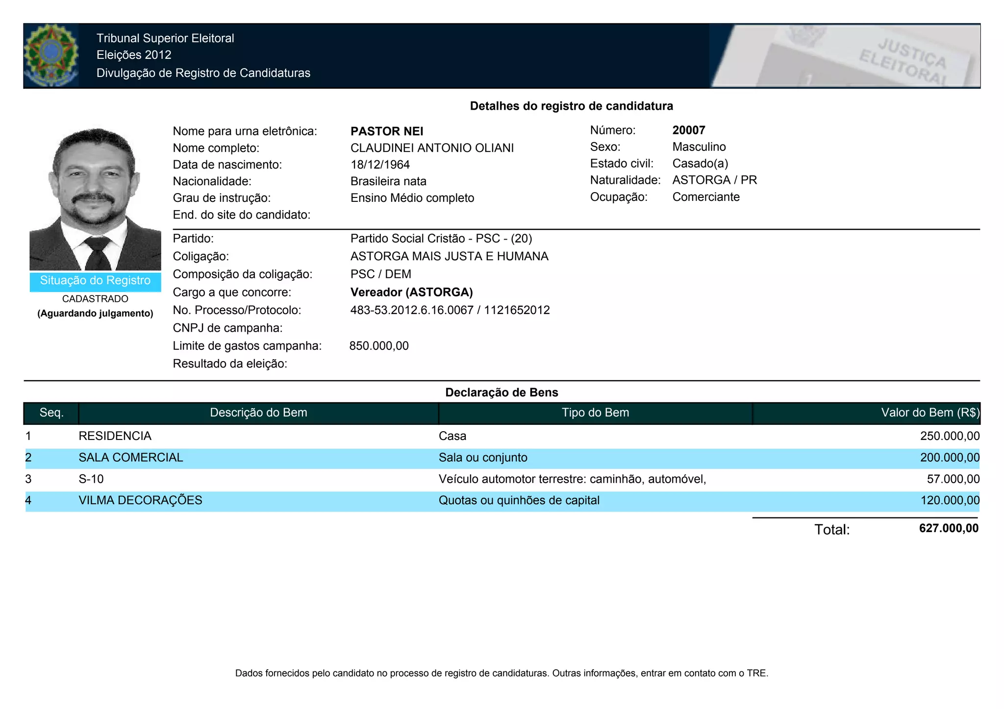Click the Seq. column header
The height and width of the screenshot is (709, 1004).
[x=51, y=413]
